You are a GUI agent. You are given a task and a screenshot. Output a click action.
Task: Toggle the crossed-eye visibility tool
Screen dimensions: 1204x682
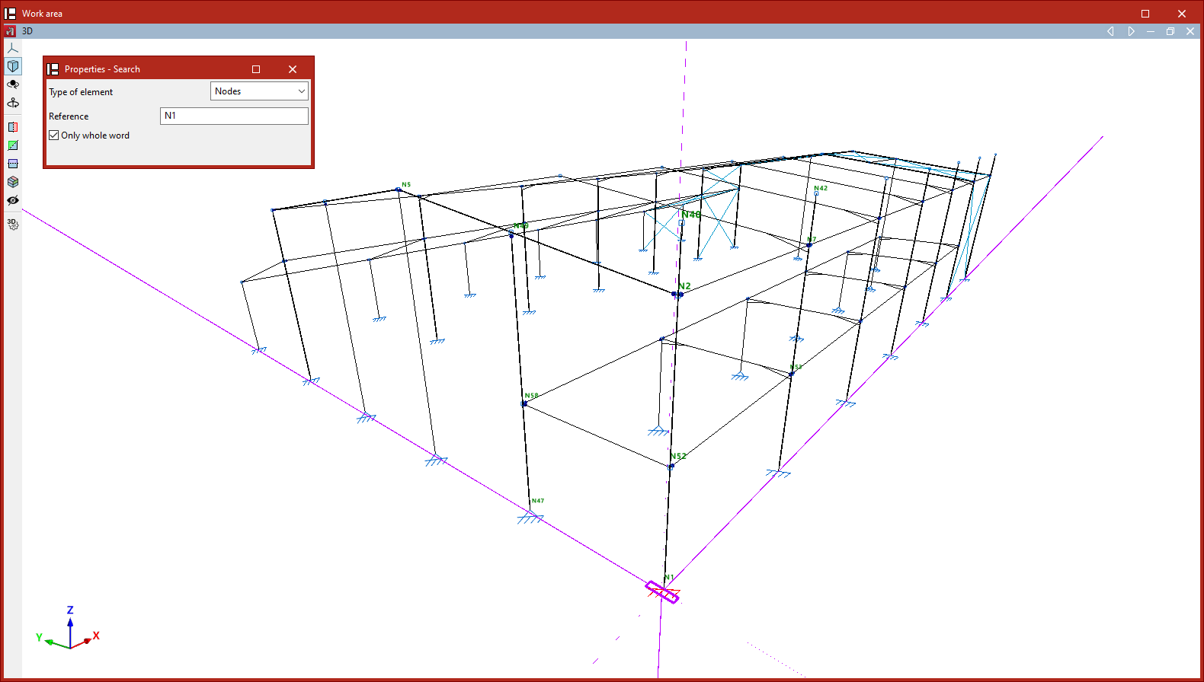pyautogui.click(x=13, y=200)
